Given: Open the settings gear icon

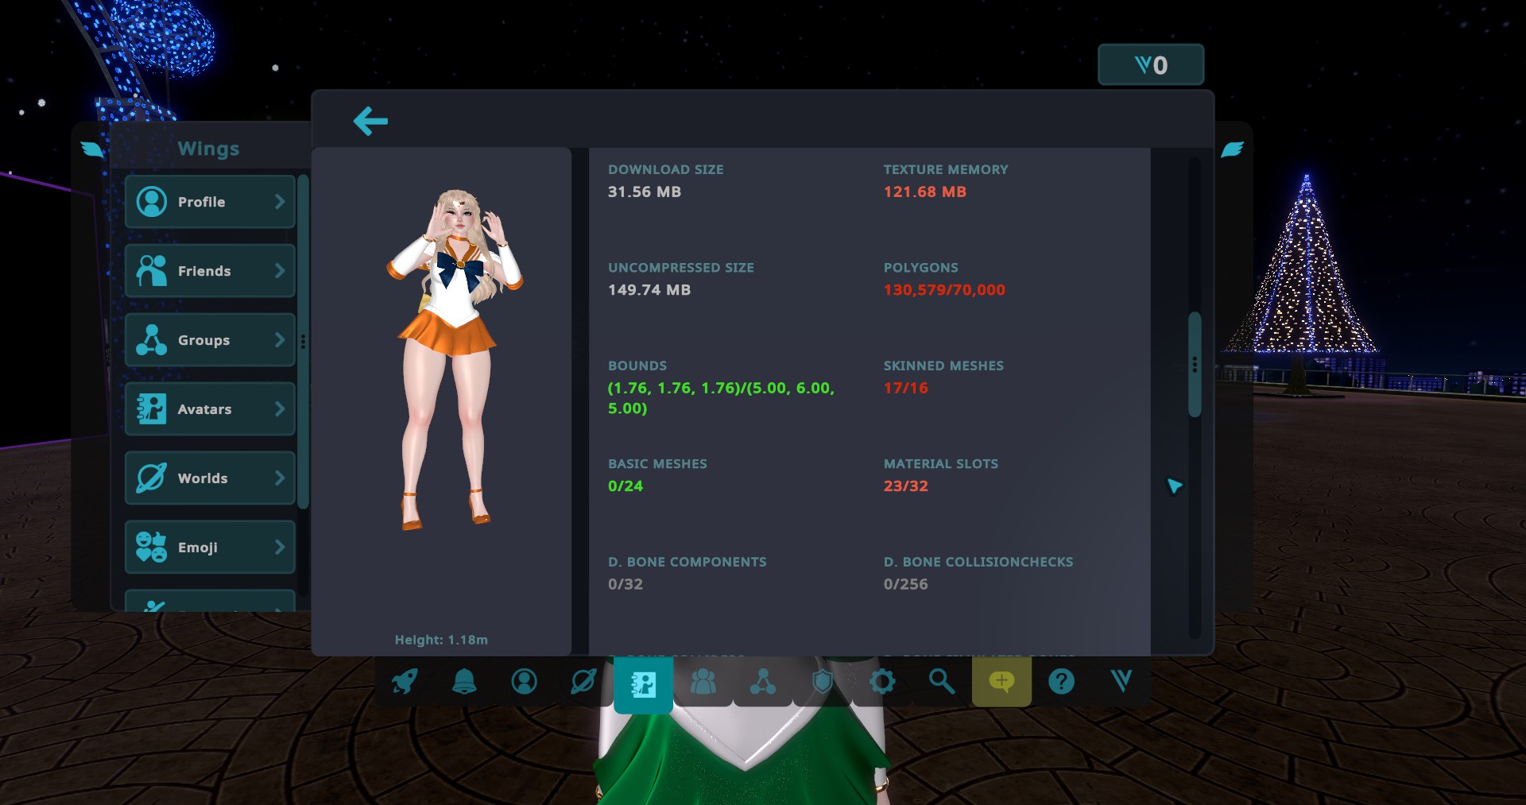Looking at the screenshot, I should (882, 681).
